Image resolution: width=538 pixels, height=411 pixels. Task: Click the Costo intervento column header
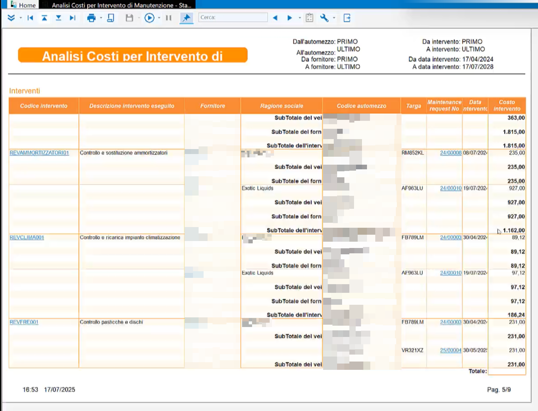(x=507, y=106)
